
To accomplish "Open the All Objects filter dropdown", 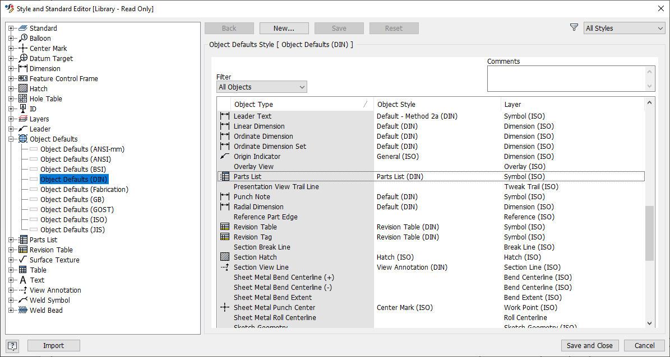I will (x=261, y=87).
